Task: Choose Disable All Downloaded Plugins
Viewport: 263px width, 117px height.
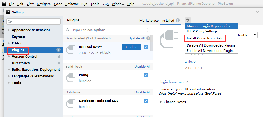Action: pos(211,45)
